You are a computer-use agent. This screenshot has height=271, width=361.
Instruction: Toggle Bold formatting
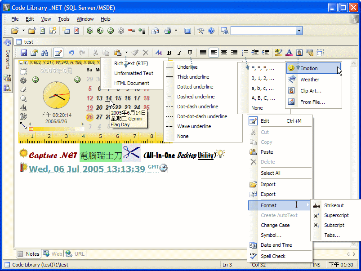169,53
